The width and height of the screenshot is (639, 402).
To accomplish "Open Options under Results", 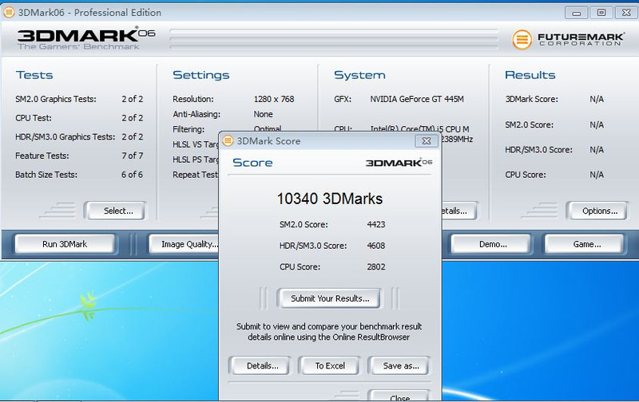I will pyautogui.click(x=599, y=211).
